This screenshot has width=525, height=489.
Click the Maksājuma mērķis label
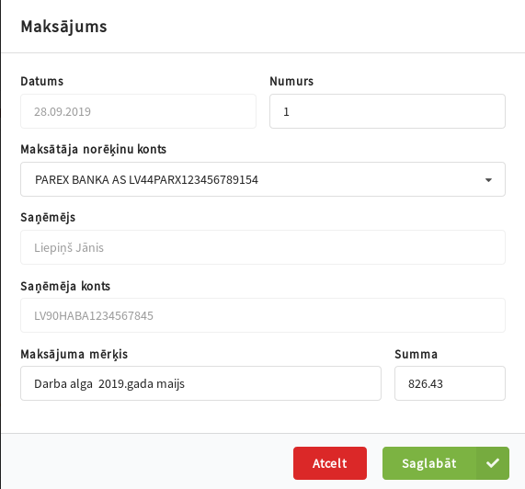74,355
